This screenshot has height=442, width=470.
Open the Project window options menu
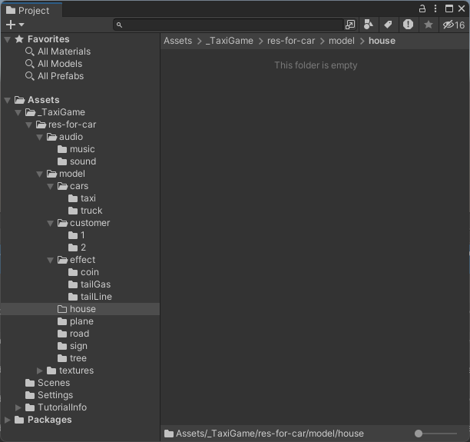point(435,8)
